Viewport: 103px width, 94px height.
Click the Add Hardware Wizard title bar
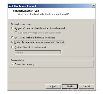[x=50, y=6]
